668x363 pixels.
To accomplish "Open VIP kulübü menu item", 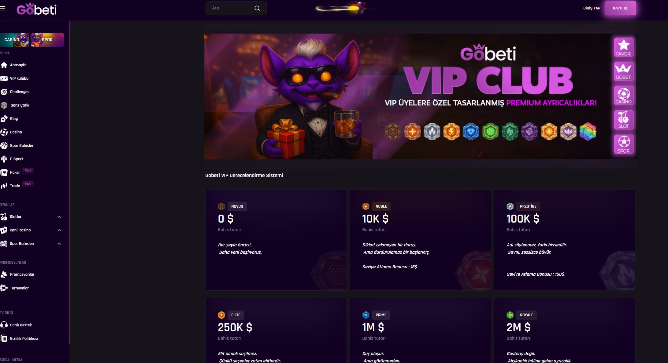I will pyautogui.click(x=15, y=78).
